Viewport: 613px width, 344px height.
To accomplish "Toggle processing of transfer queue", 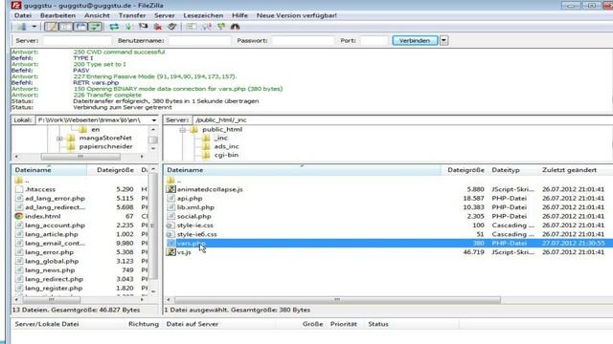I will [128, 27].
